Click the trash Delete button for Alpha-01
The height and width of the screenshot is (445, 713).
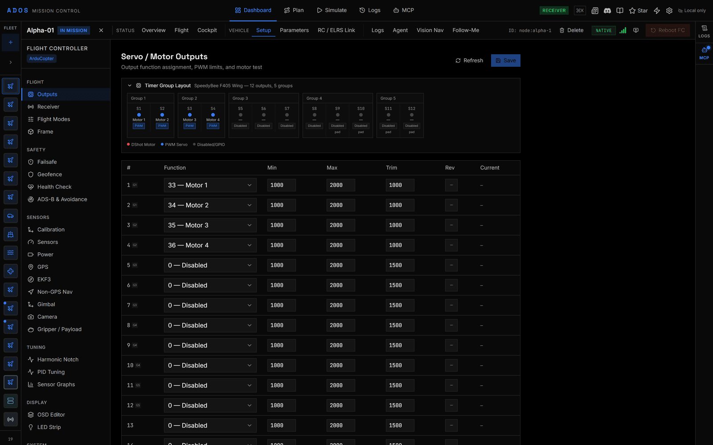pyautogui.click(x=571, y=30)
